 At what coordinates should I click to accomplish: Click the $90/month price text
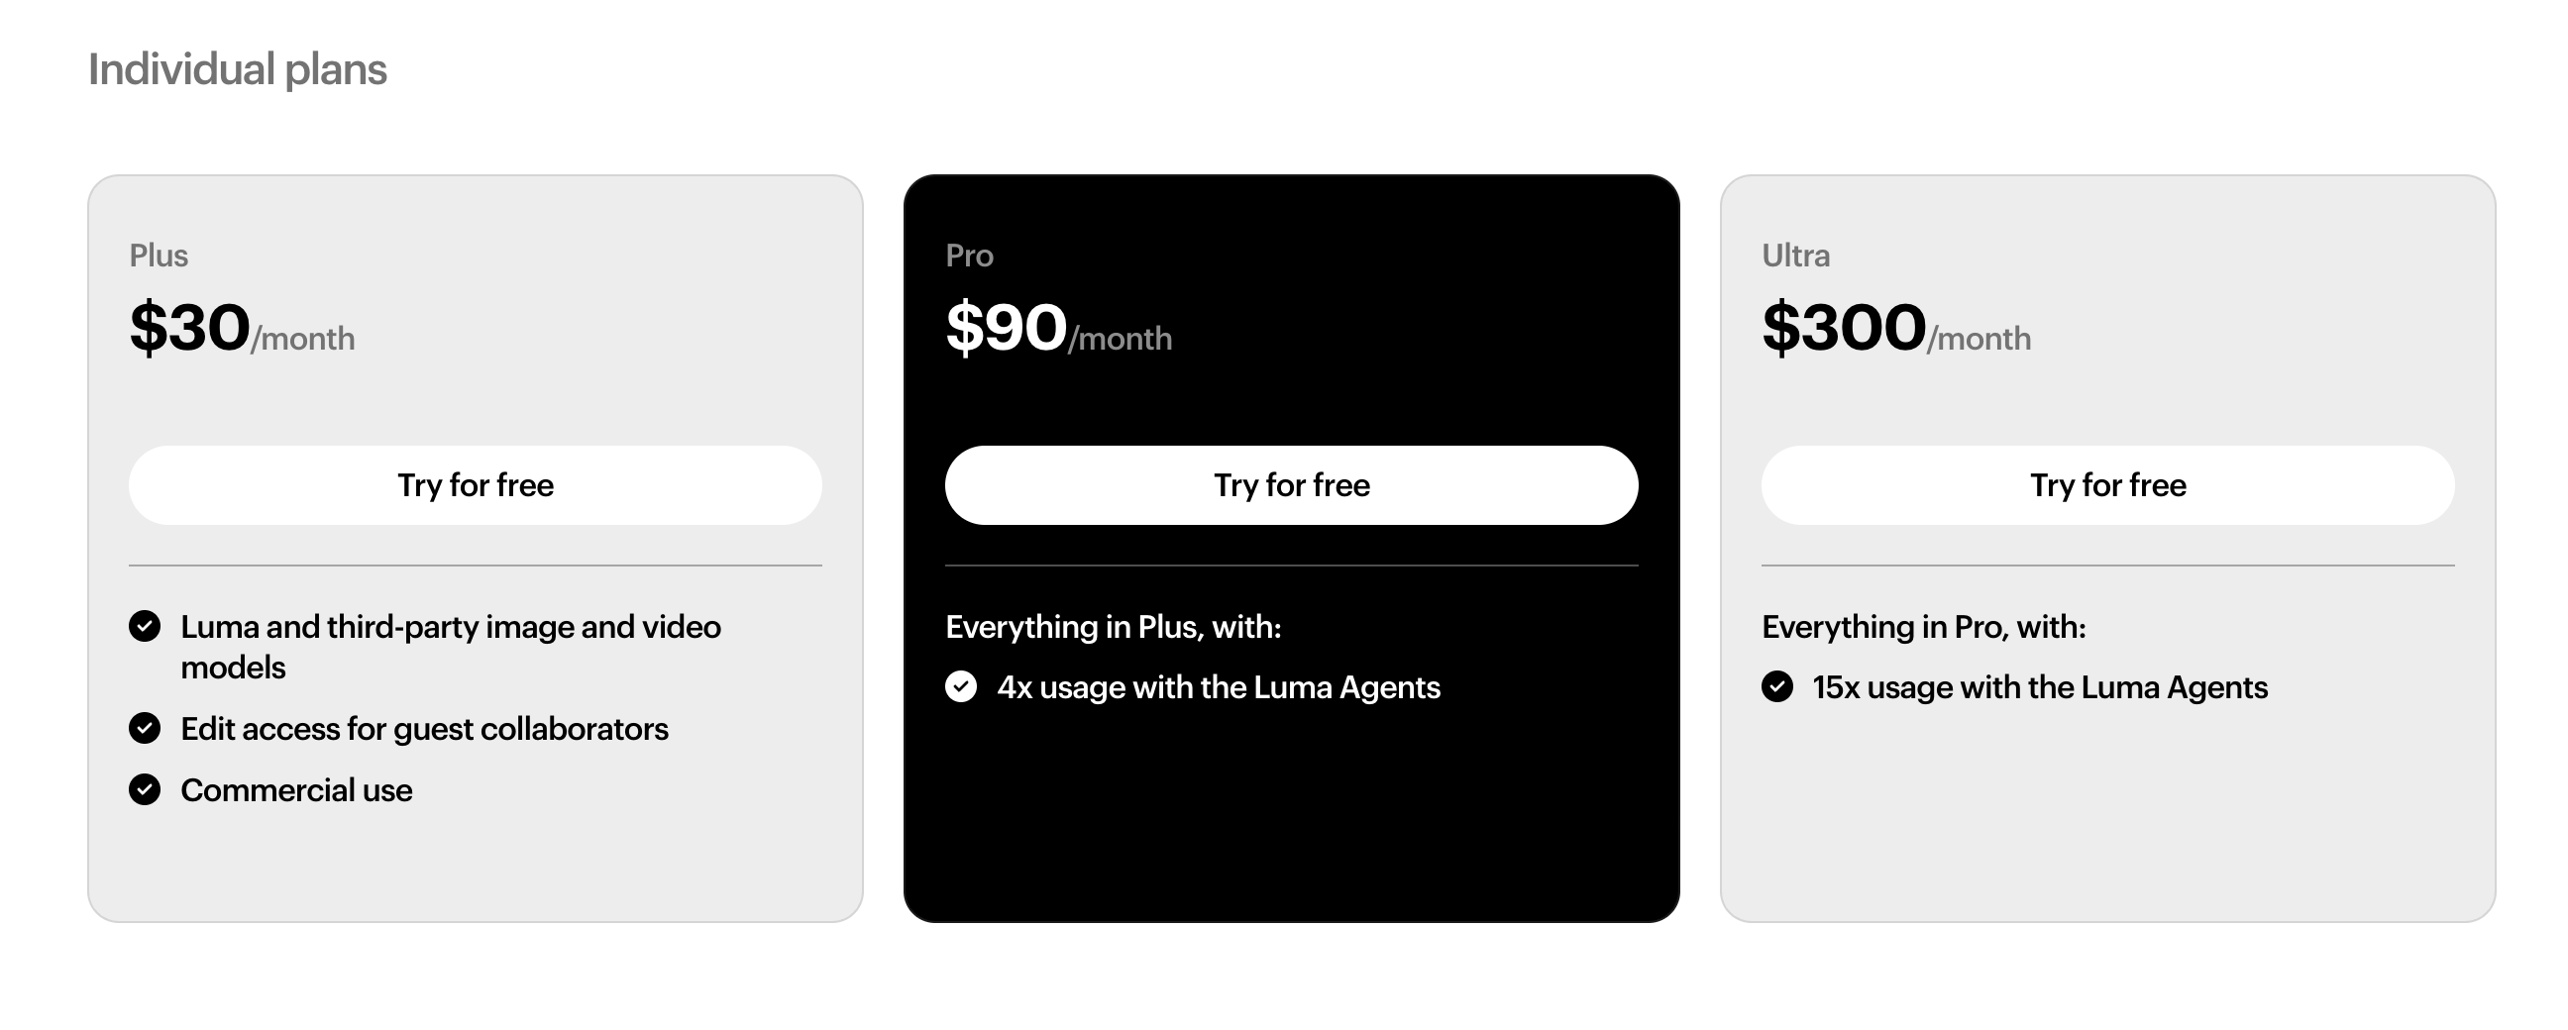tap(1058, 329)
